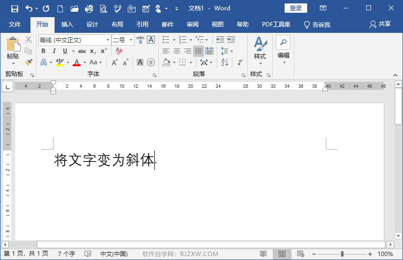Screen dimensions: 403x260
Task: Toggle subscript x₂ formatting
Action: coord(93,51)
